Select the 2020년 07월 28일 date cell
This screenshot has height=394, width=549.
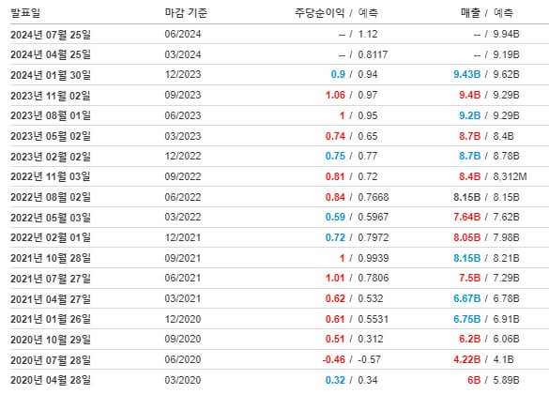pyautogui.click(x=51, y=359)
